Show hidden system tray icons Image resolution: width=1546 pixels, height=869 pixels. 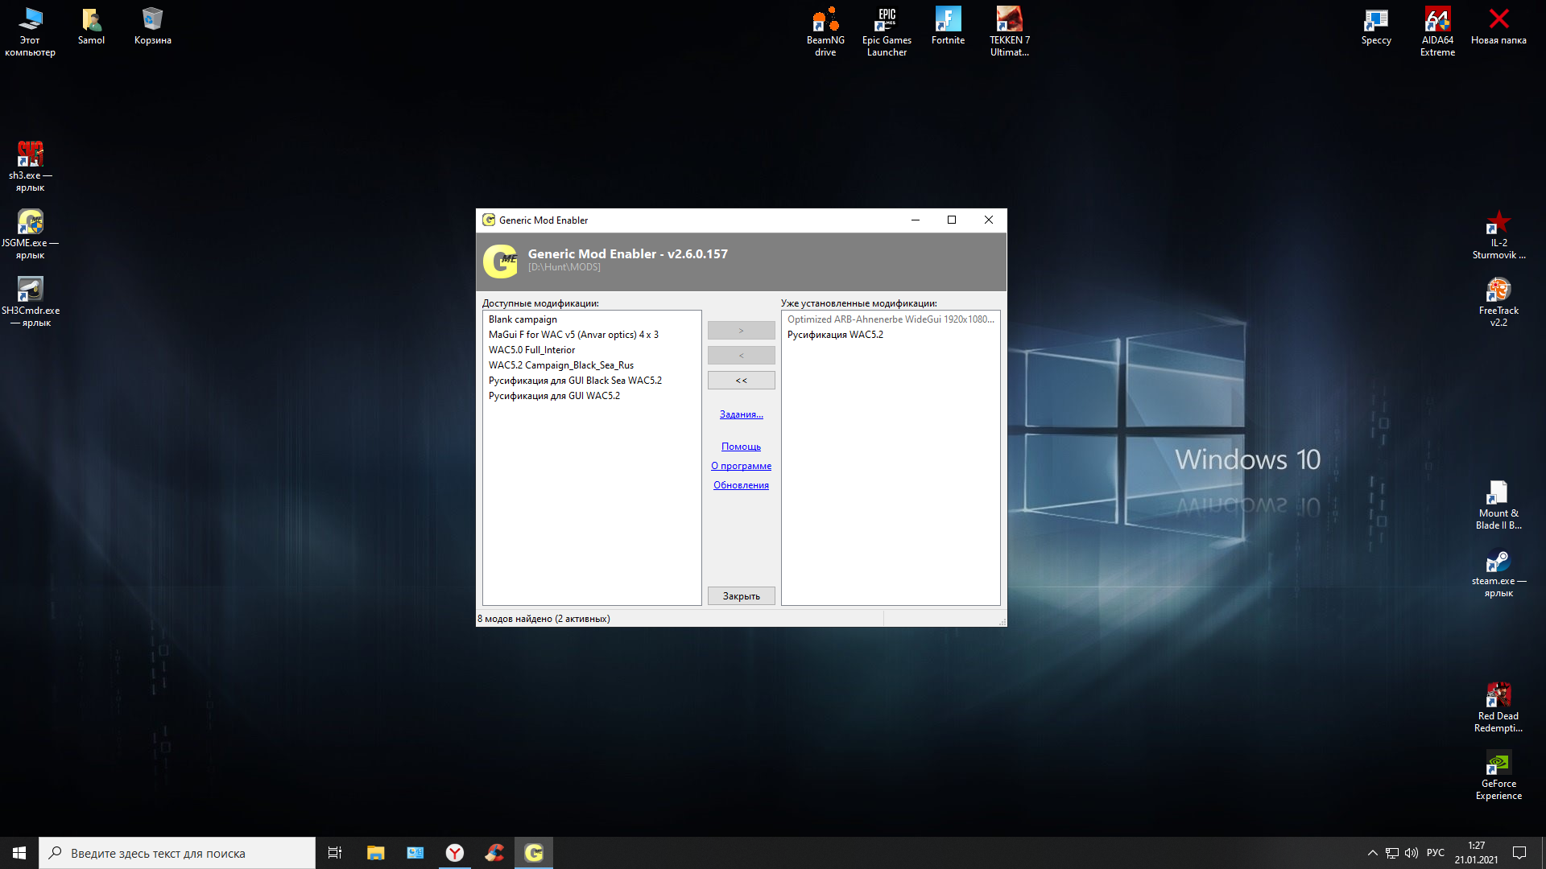click(x=1372, y=853)
